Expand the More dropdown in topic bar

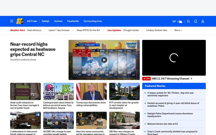pyautogui.click(x=178, y=30)
